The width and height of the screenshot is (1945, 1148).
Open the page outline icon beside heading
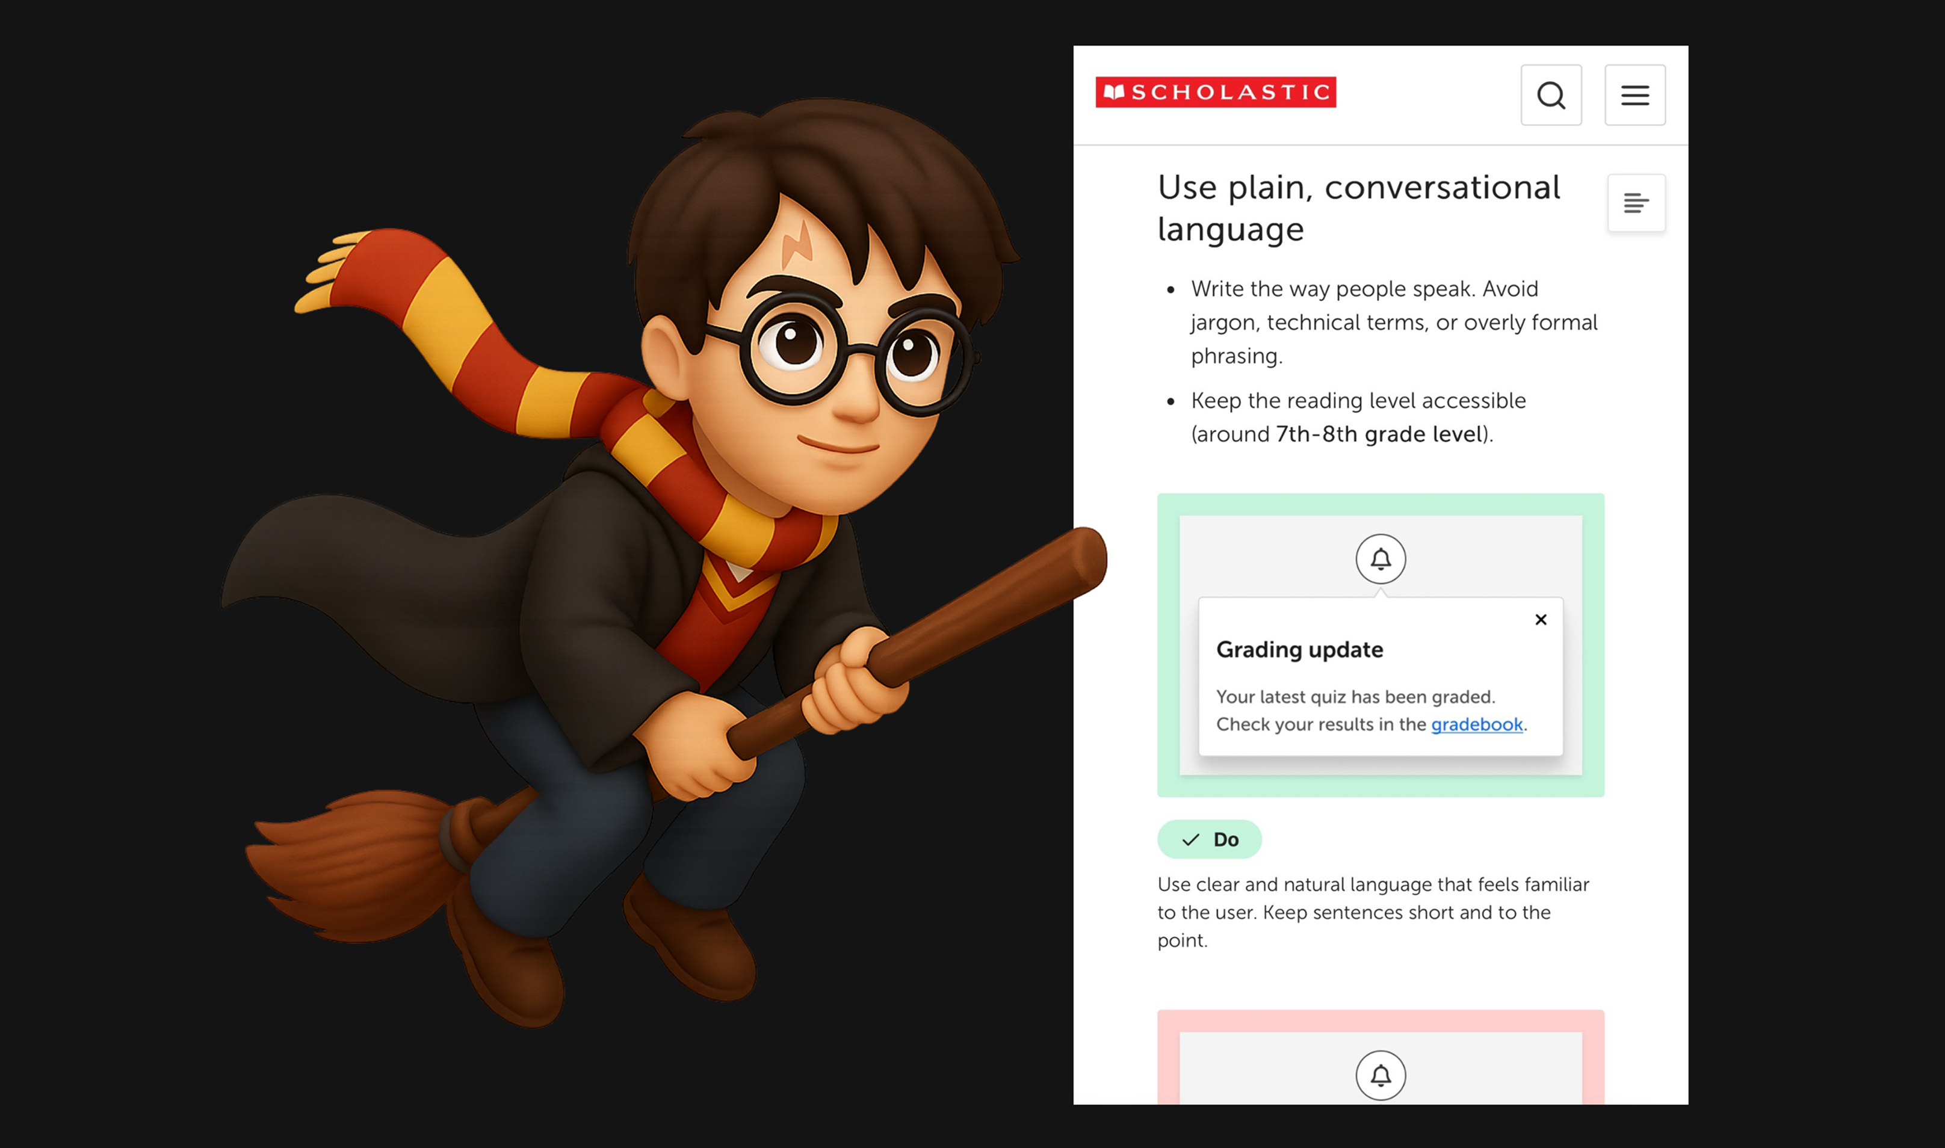pyautogui.click(x=1636, y=203)
